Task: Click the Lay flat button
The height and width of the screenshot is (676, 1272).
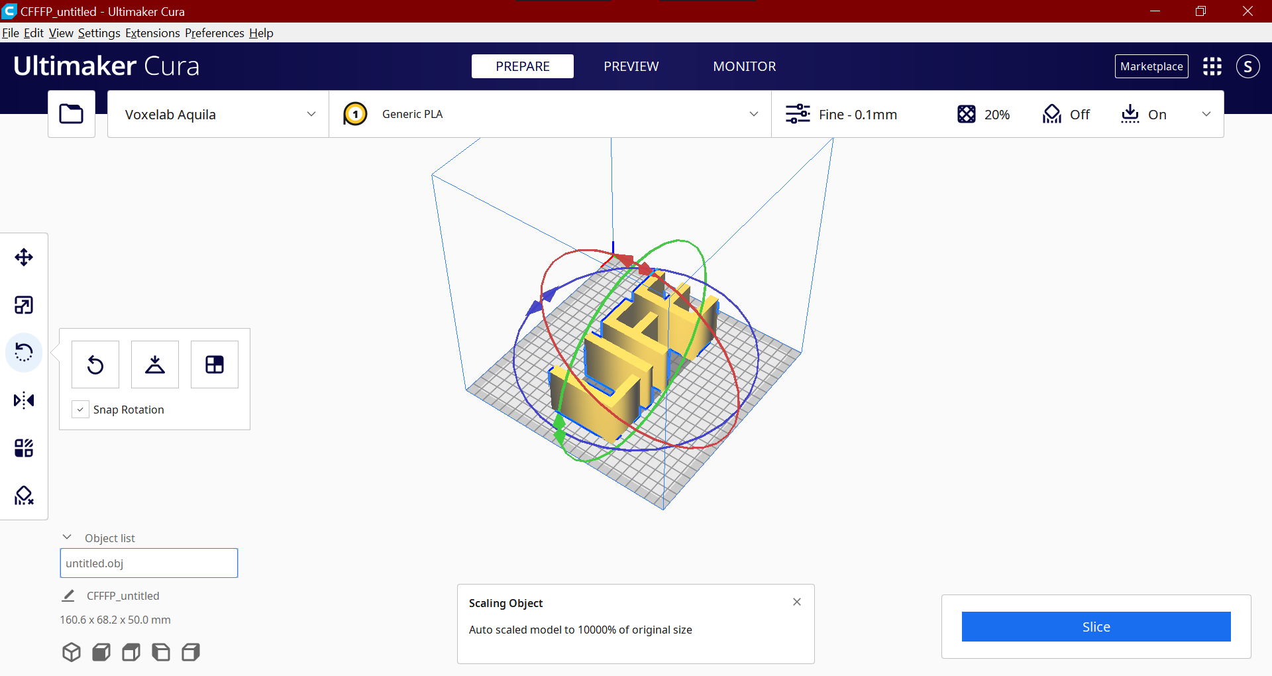Action: tap(155, 365)
